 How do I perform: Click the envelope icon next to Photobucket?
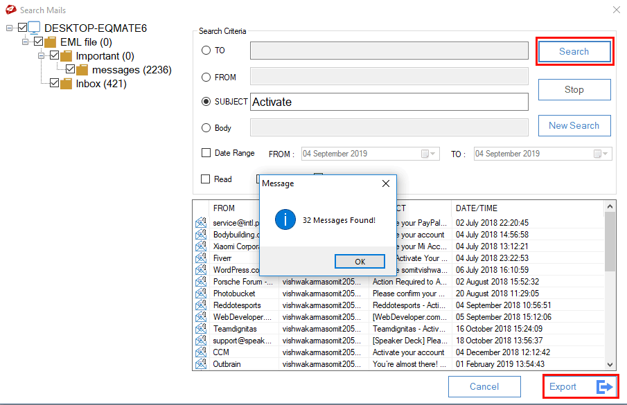point(201,294)
